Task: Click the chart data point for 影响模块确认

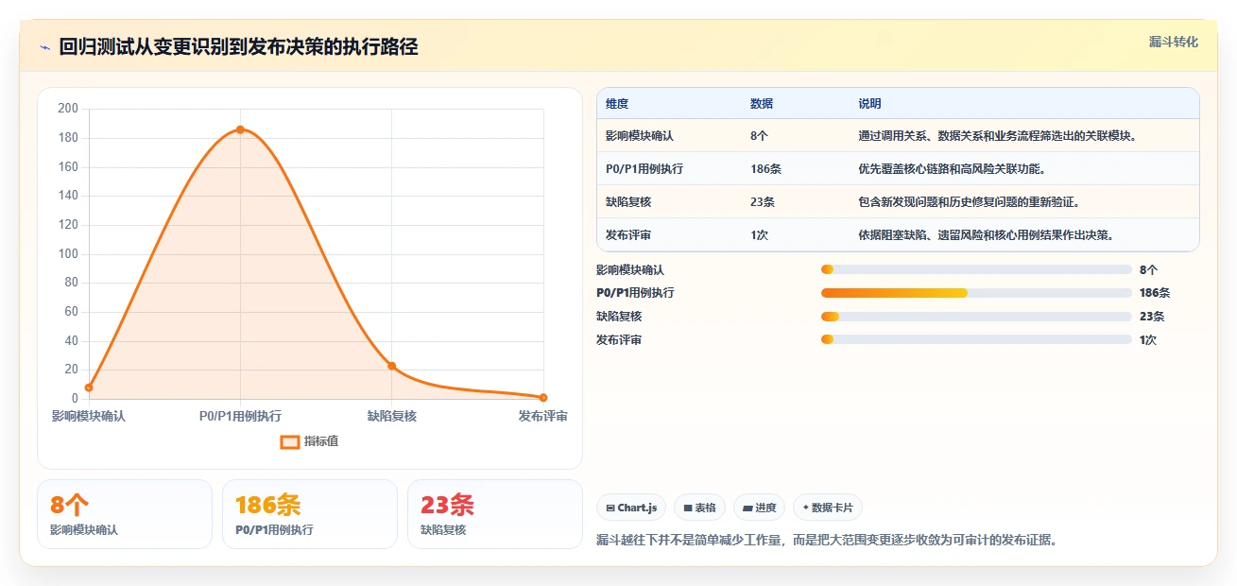Action: coord(89,388)
